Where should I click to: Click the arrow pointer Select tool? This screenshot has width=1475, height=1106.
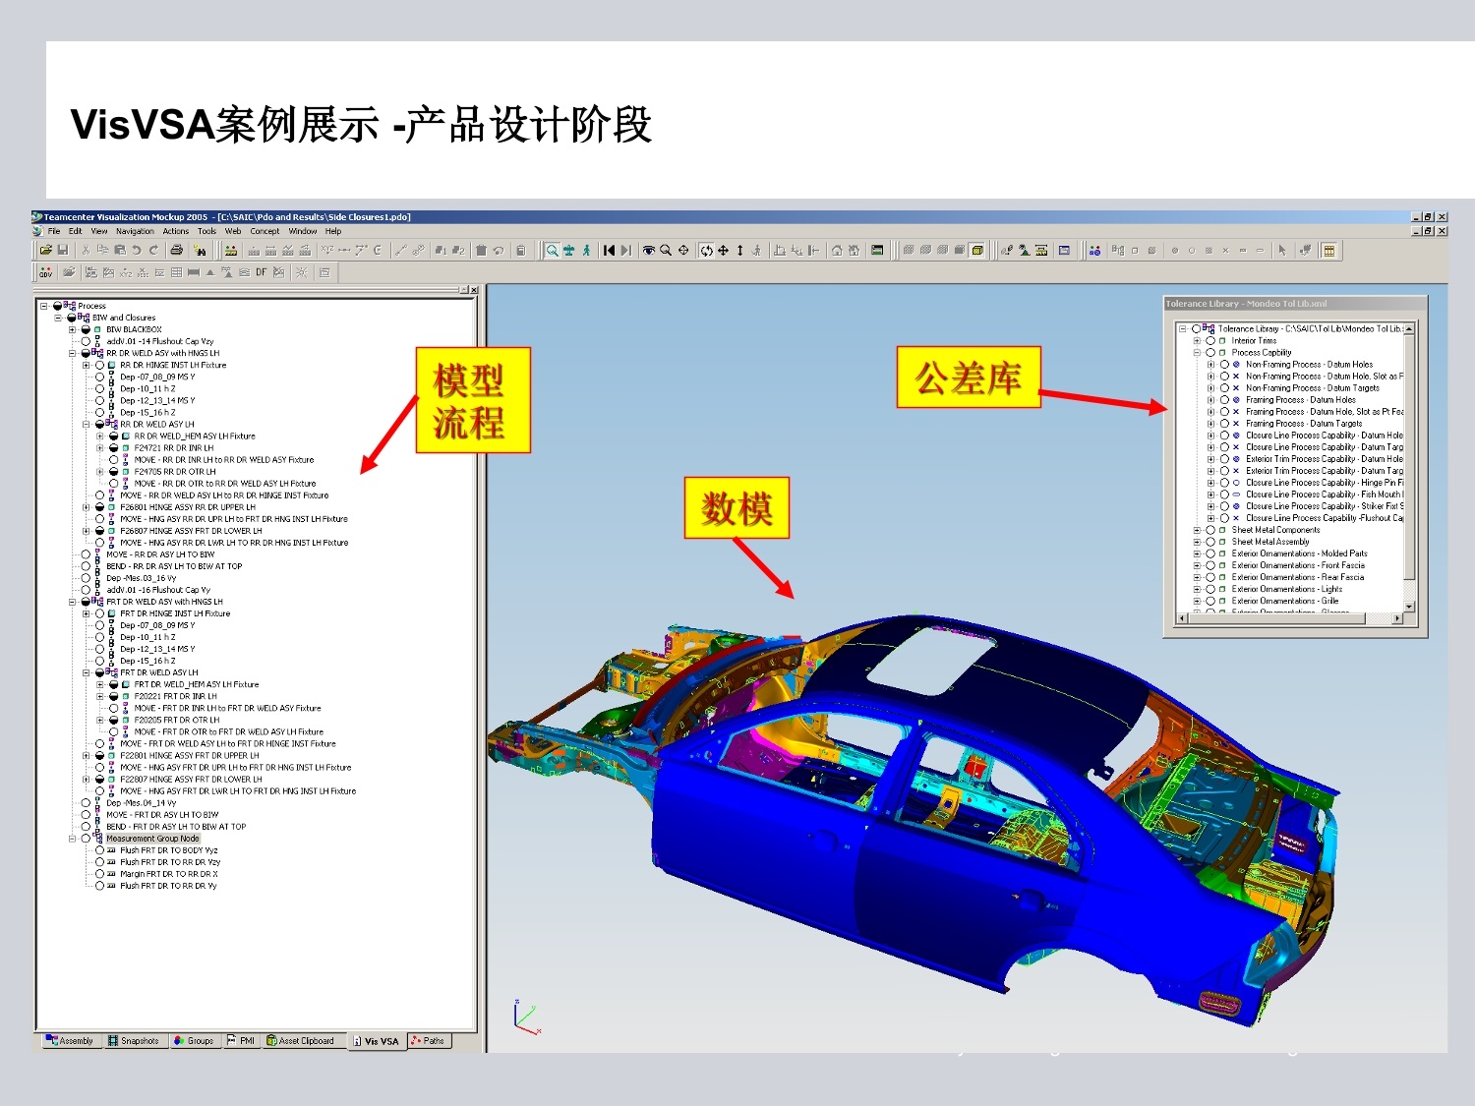pyautogui.click(x=1282, y=251)
